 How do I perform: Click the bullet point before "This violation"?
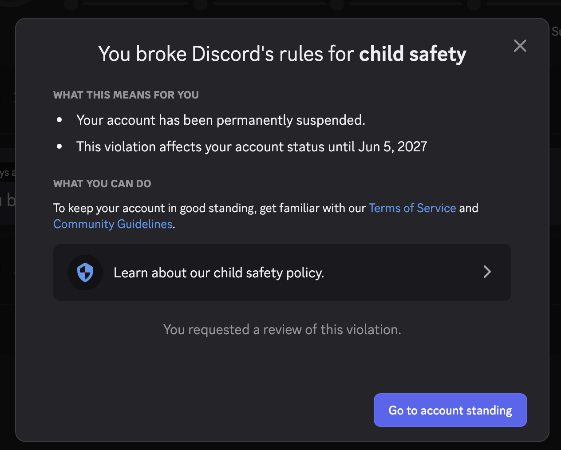click(59, 146)
